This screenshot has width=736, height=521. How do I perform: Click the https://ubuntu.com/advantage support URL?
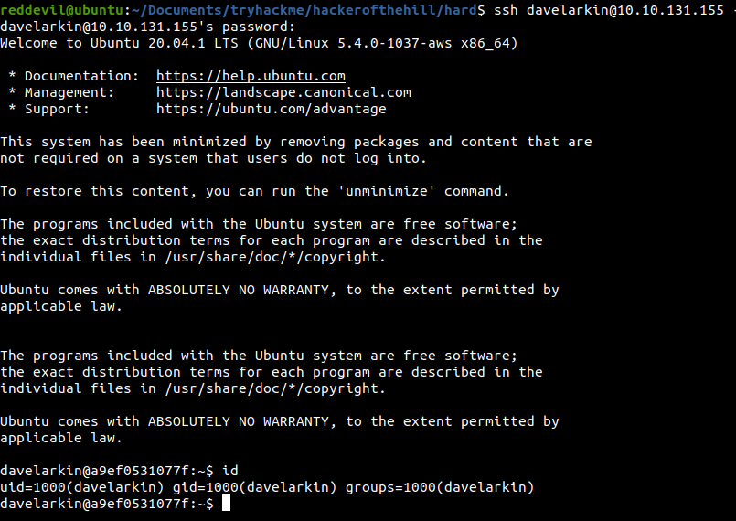272,109
